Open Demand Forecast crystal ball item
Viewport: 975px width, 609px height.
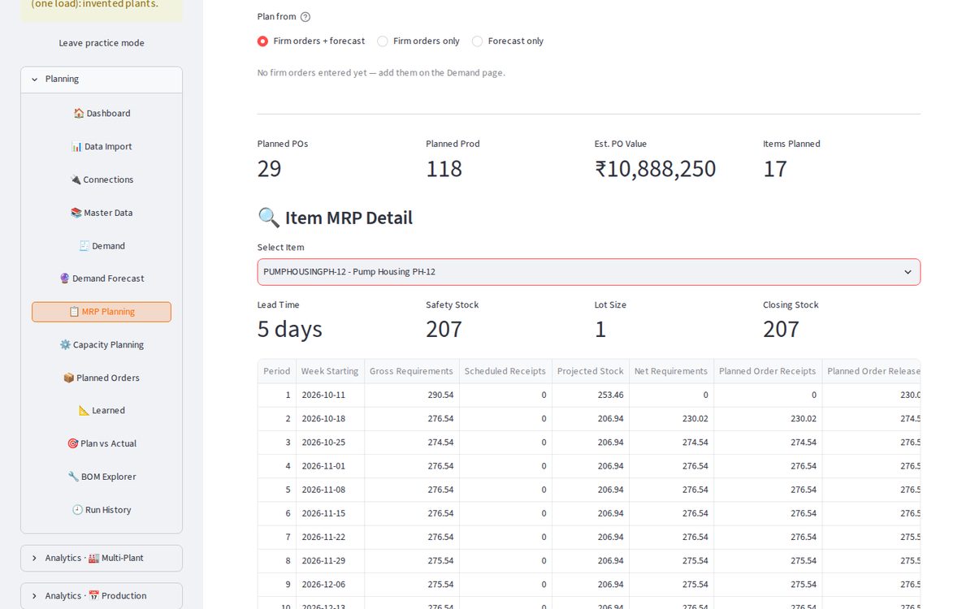[x=102, y=279]
